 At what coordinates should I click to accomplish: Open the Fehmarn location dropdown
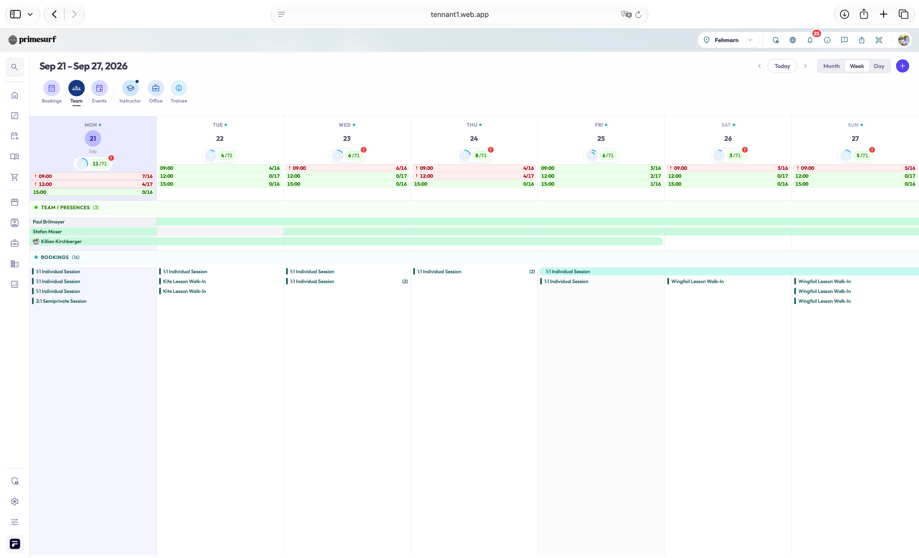click(728, 40)
